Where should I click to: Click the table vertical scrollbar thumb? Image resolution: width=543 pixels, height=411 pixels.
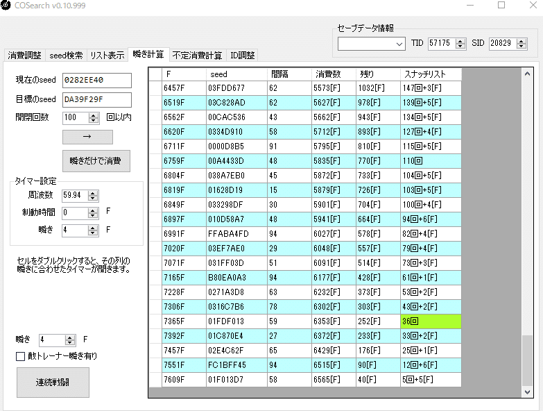tap(527, 360)
